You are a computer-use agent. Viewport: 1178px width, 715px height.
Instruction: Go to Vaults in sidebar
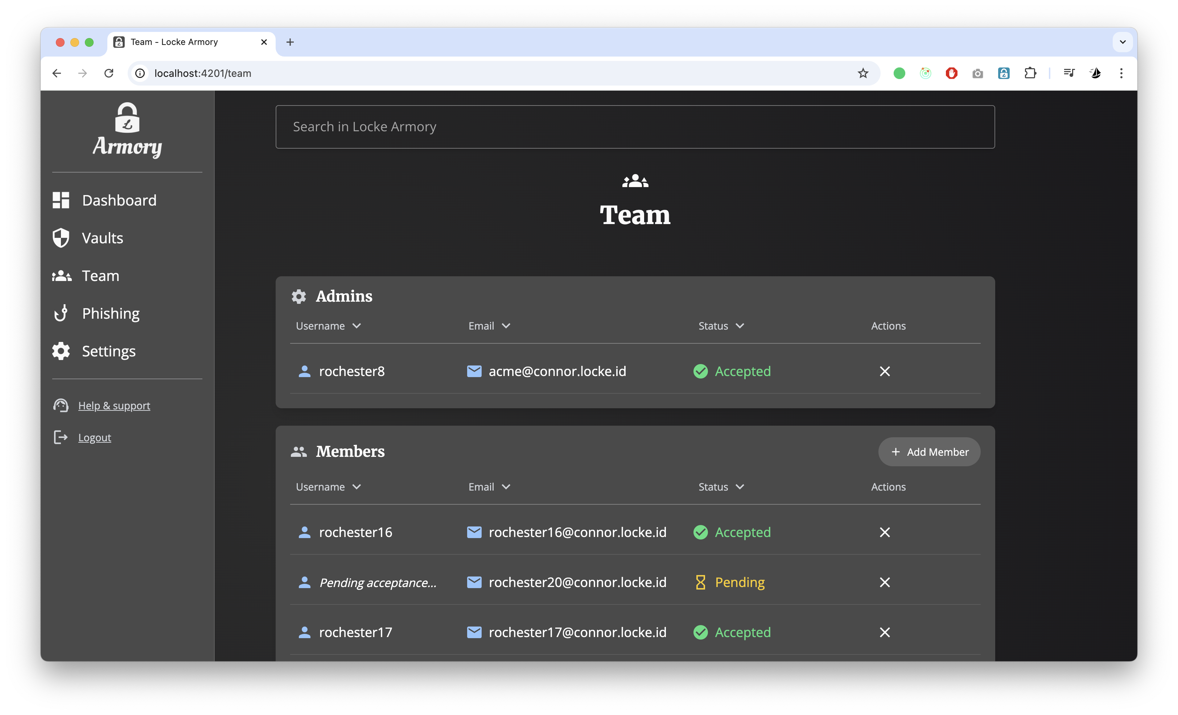coord(102,238)
